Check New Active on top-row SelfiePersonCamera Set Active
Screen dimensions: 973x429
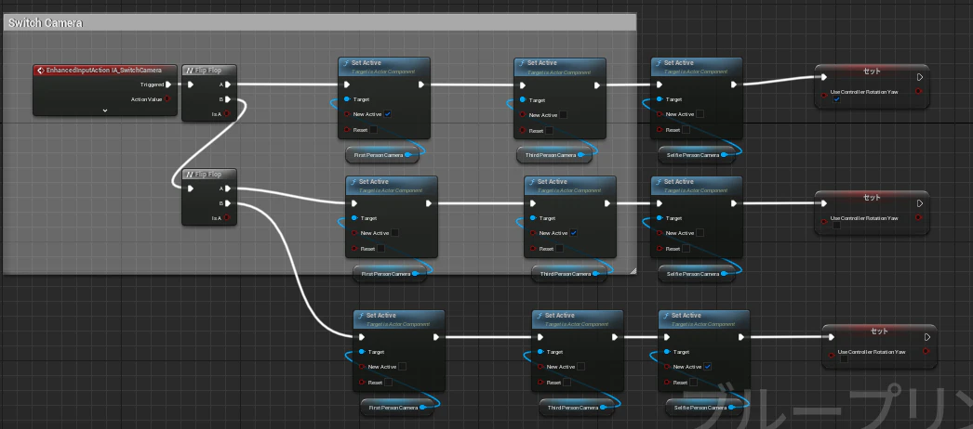click(x=700, y=114)
